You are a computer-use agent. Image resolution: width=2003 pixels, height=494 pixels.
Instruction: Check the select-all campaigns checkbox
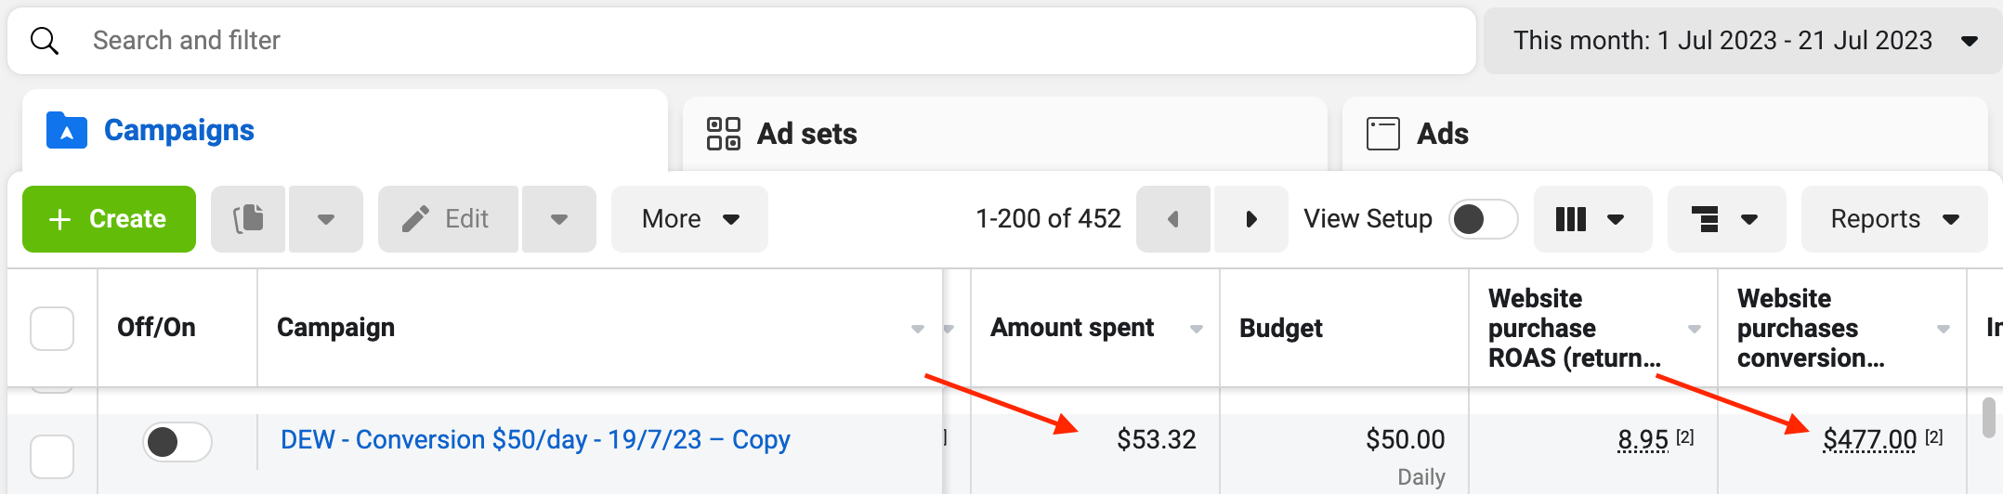(52, 328)
